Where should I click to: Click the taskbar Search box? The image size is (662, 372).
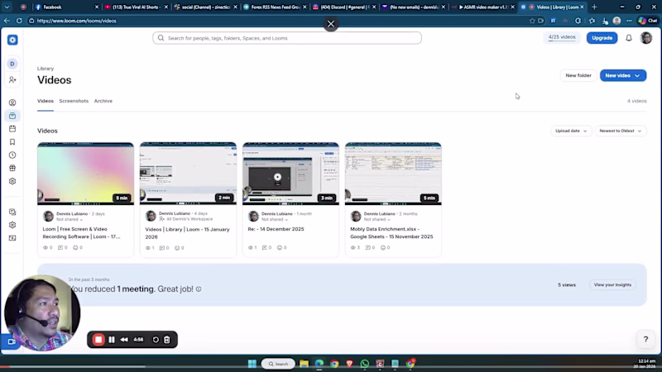pyautogui.click(x=278, y=364)
